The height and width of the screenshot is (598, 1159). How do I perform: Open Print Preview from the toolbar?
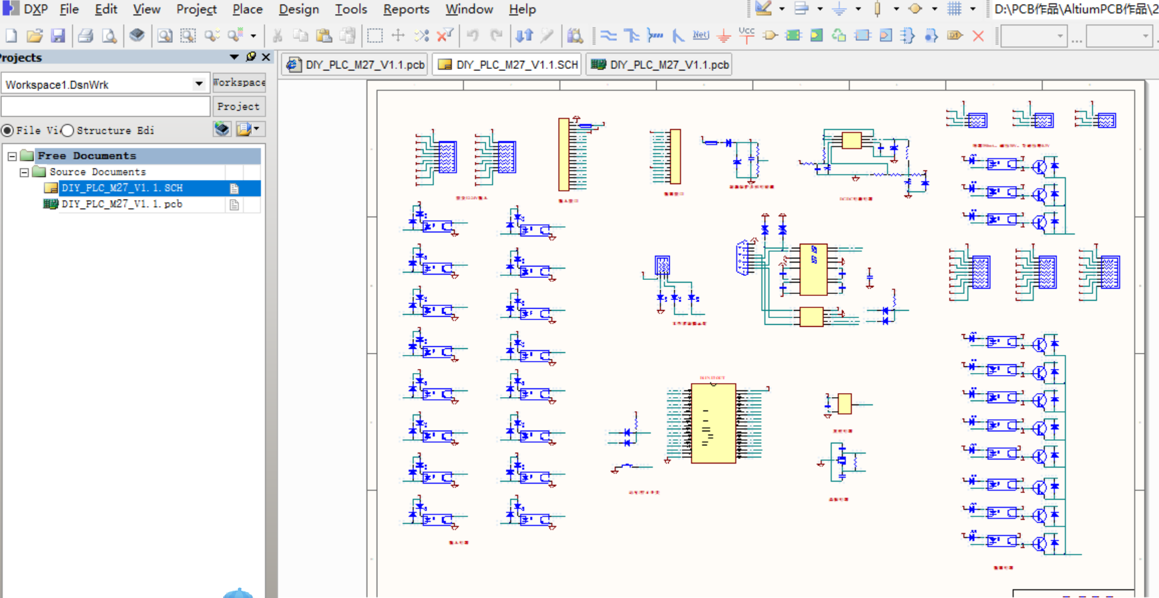(109, 35)
